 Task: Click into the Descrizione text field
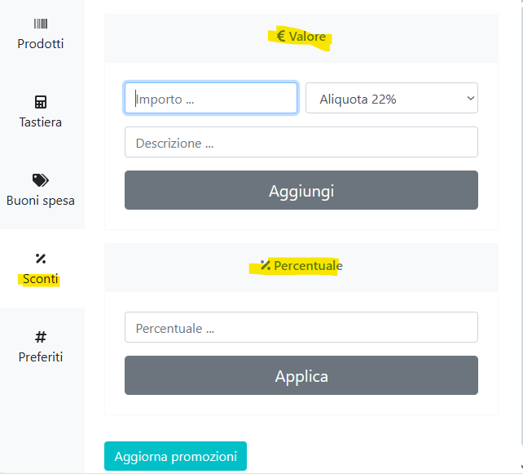(301, 143)
